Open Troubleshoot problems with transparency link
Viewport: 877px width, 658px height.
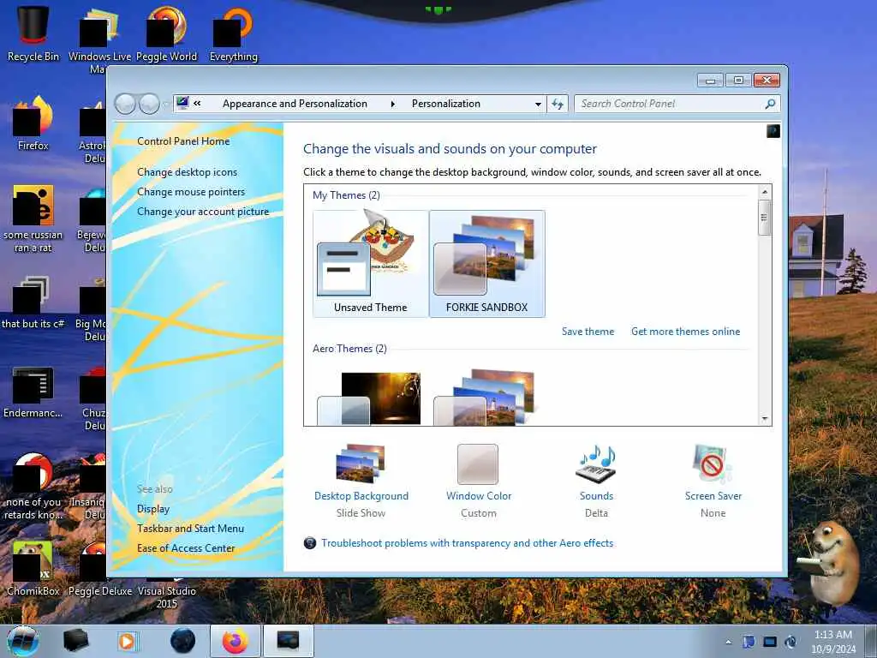467,542
